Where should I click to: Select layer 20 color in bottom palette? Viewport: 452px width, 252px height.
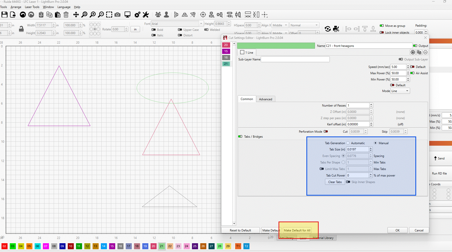point(153,246)
